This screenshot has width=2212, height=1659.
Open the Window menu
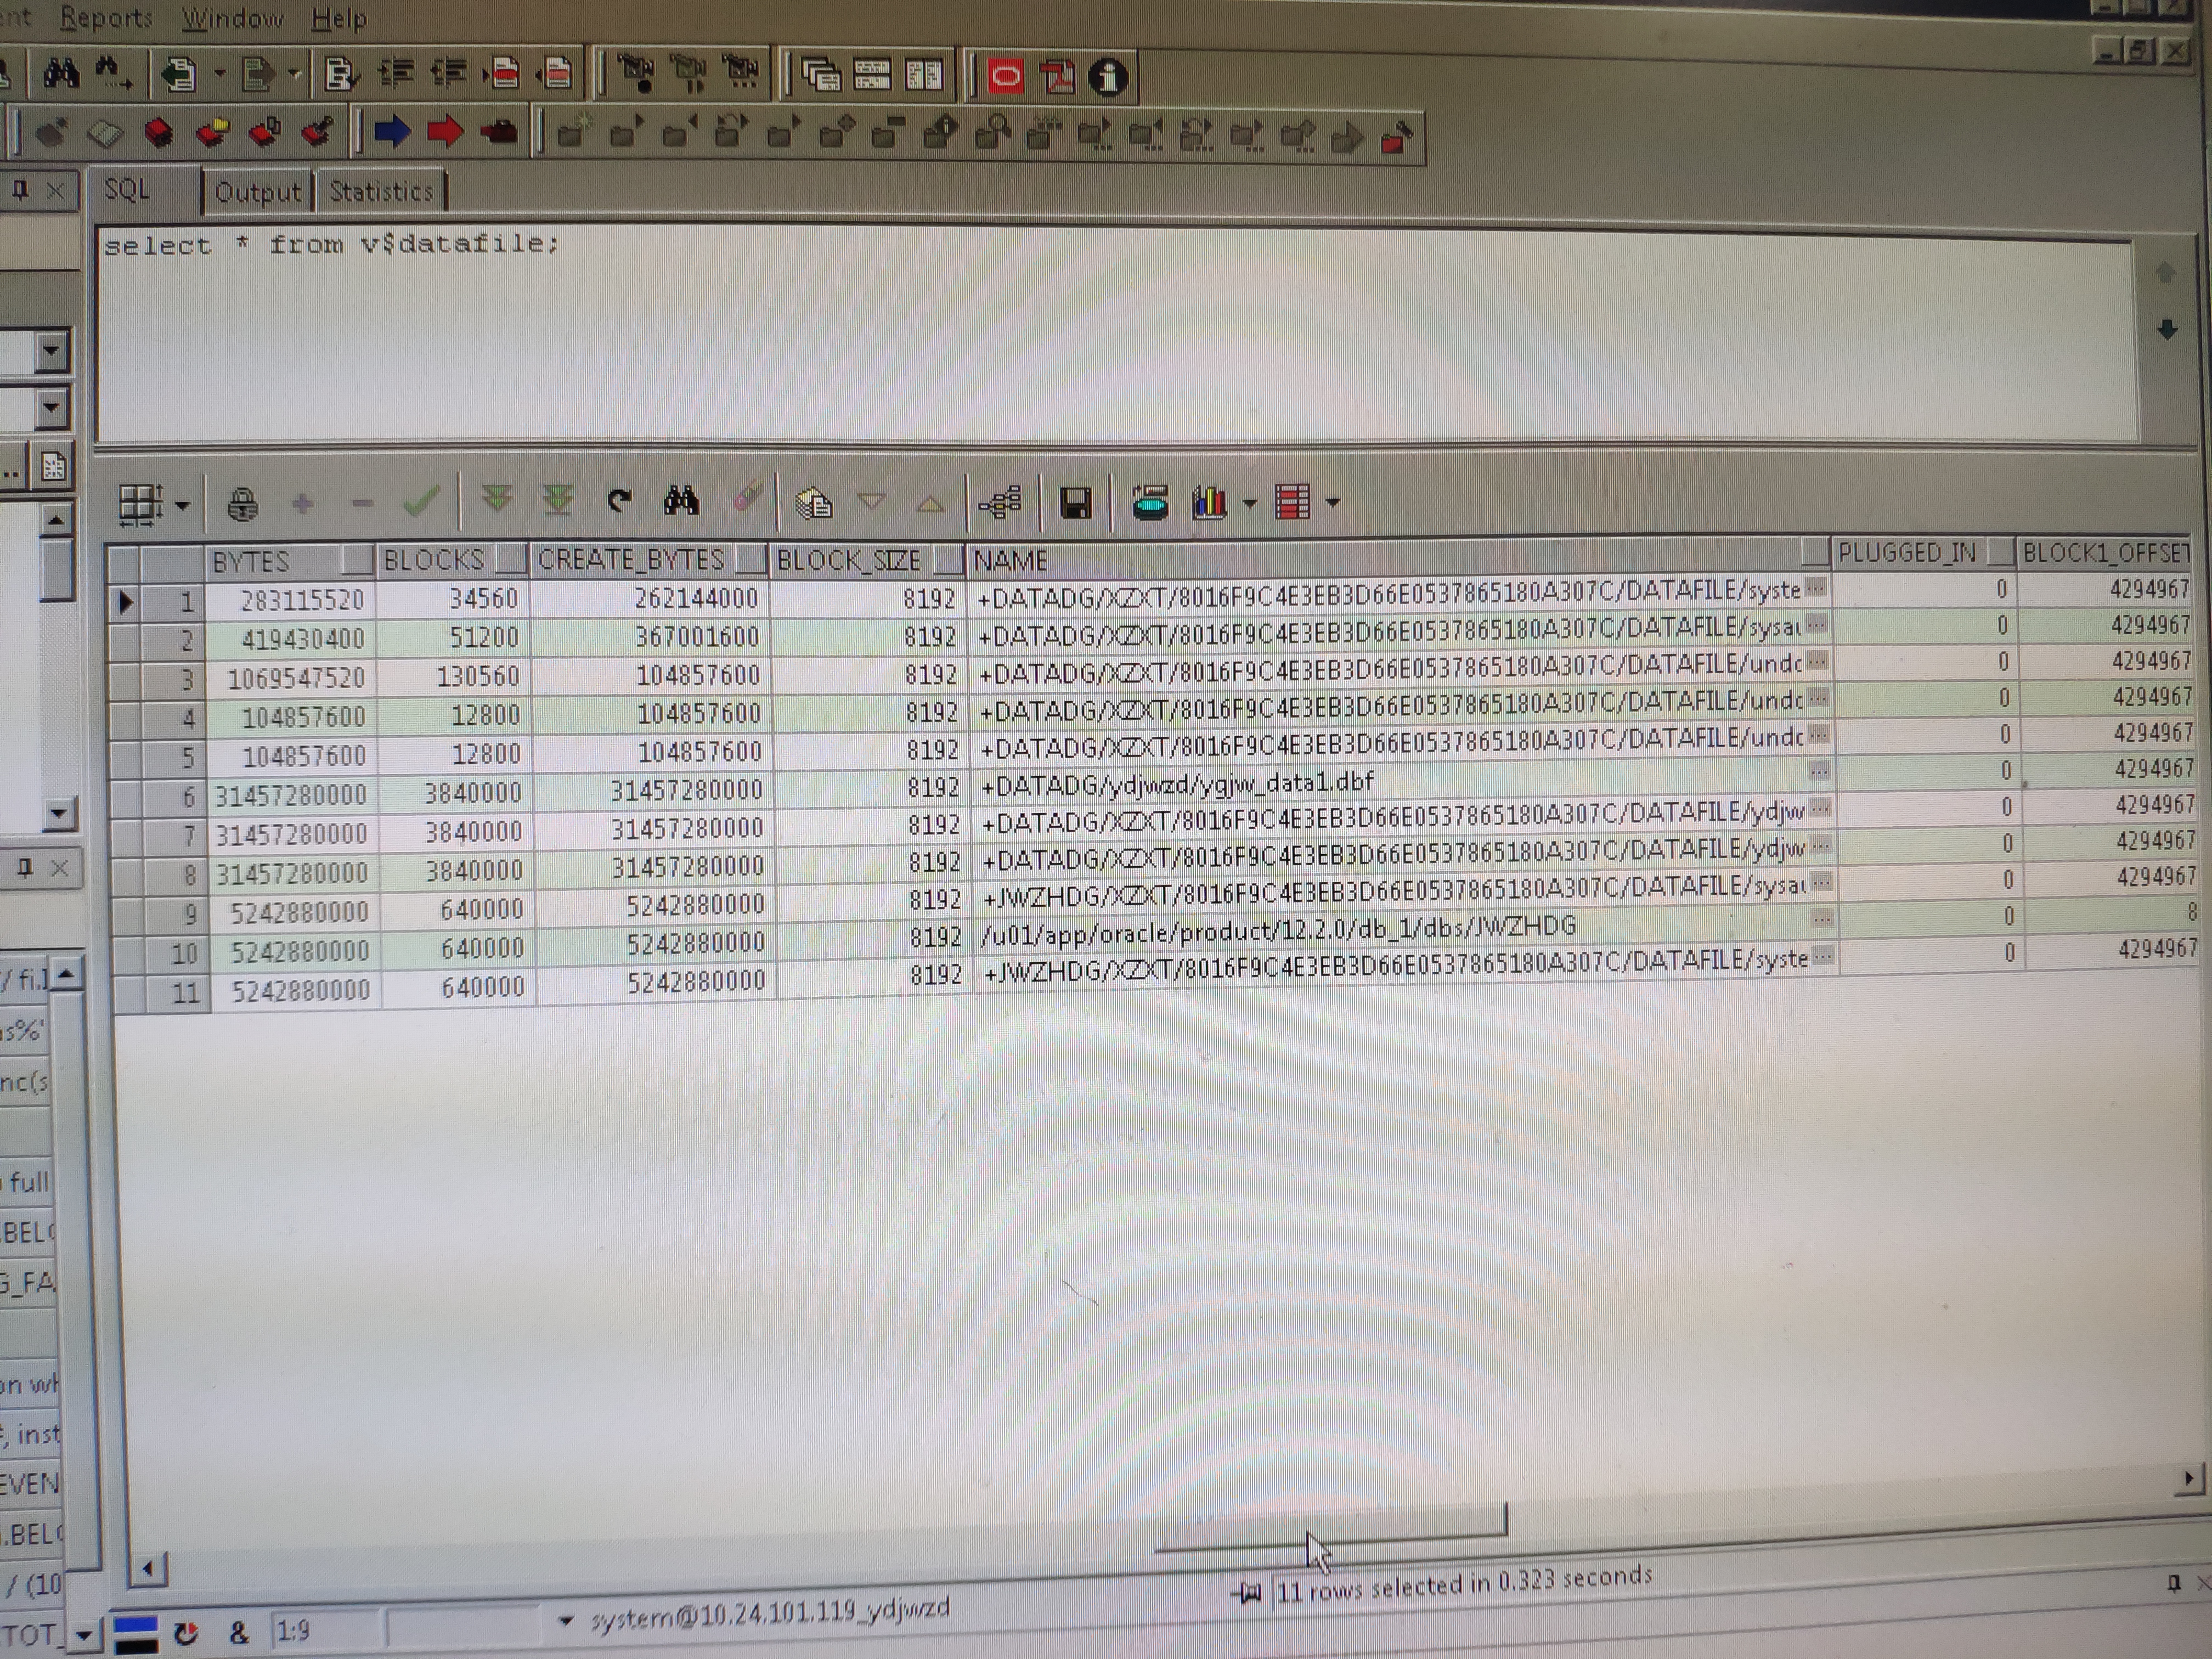(233, 18)
